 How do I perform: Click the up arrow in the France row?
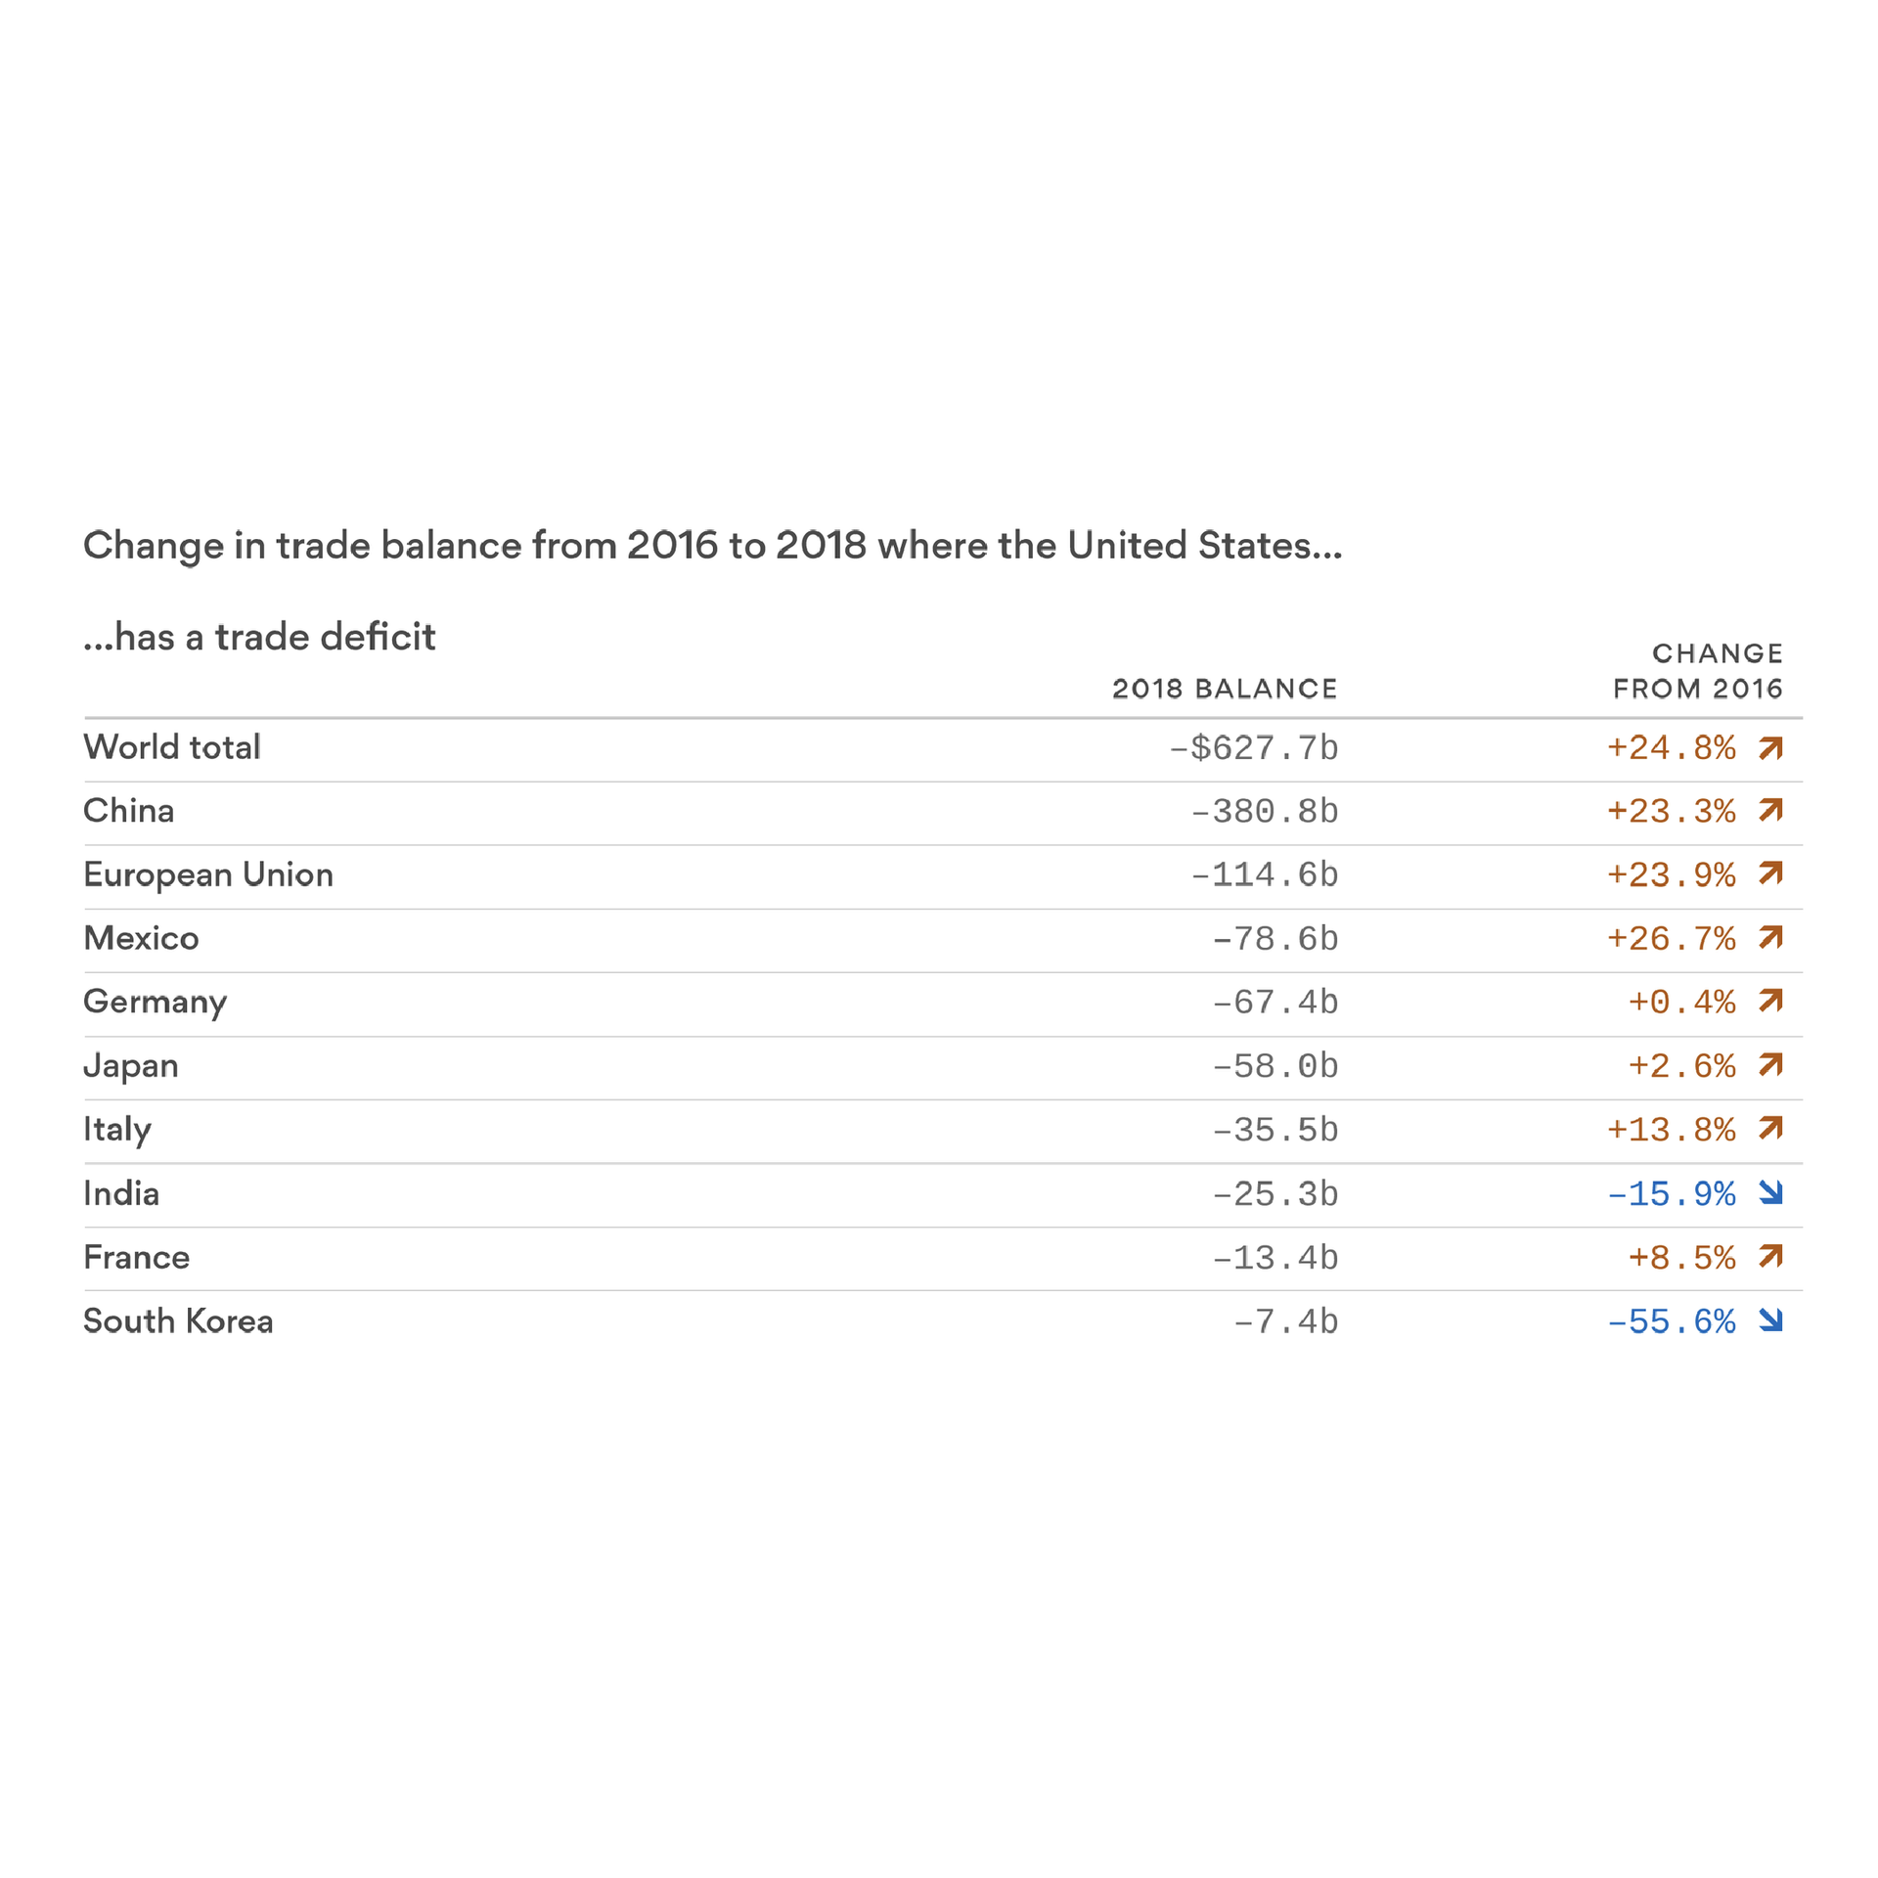tap(1770, 1256)
